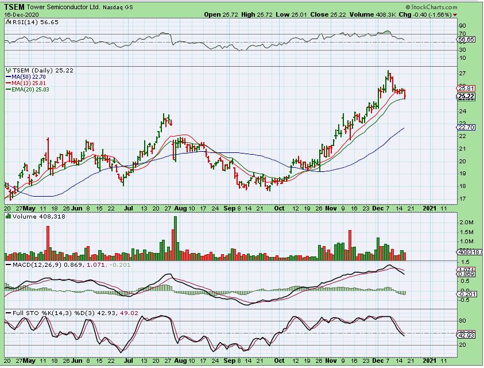Click the 56.65 RSI value tag on right axis

click(466, 40)
